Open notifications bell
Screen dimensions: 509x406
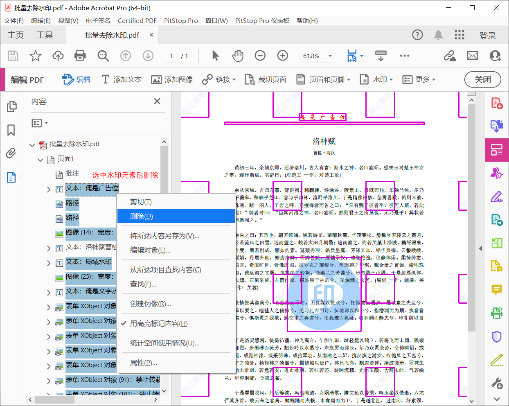point(438,35)
